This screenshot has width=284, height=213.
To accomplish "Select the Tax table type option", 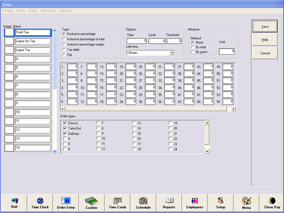I will [x=64, y=50].
